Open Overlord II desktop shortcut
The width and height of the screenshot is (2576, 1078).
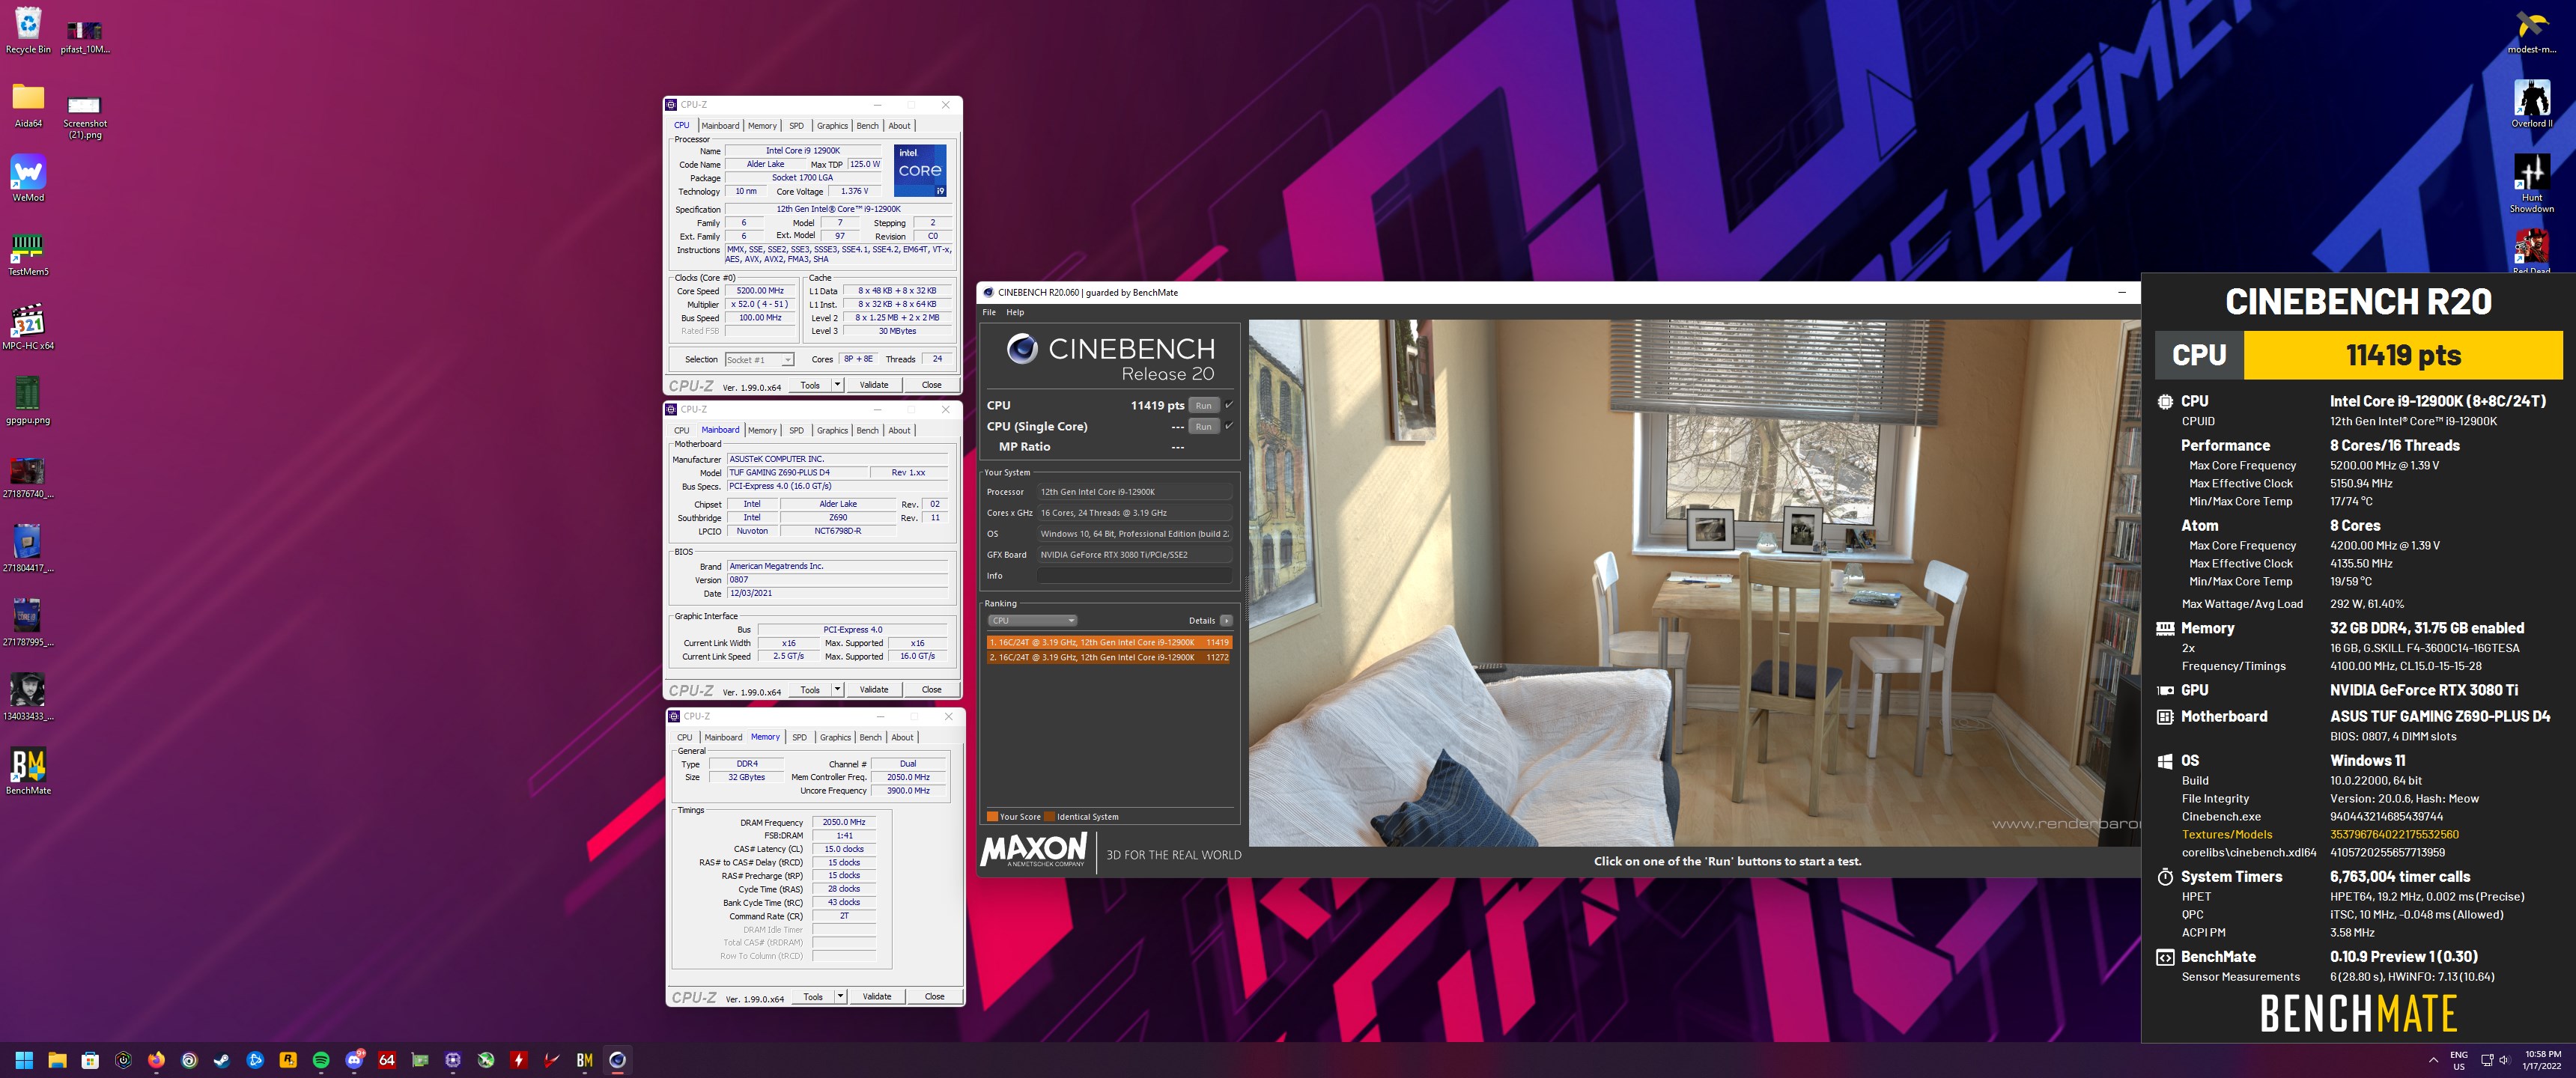(2532, 104)
